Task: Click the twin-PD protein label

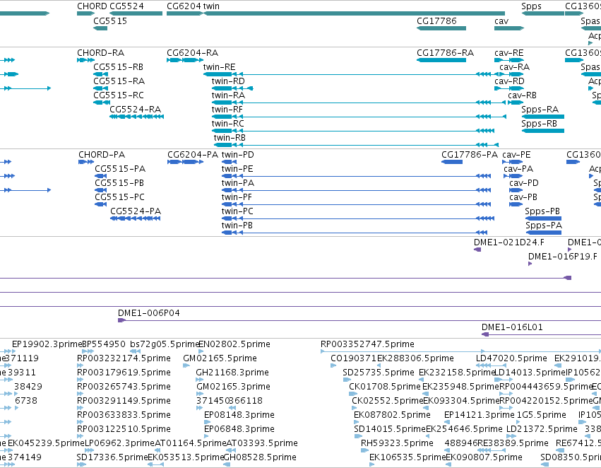Action: click(237, 155)
